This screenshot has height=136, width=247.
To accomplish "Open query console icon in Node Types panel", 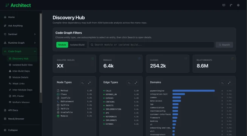I will click(x=83, y=83).
